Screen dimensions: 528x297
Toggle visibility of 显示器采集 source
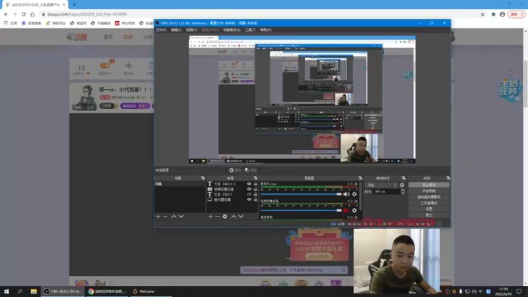click(x=249, y=200)
